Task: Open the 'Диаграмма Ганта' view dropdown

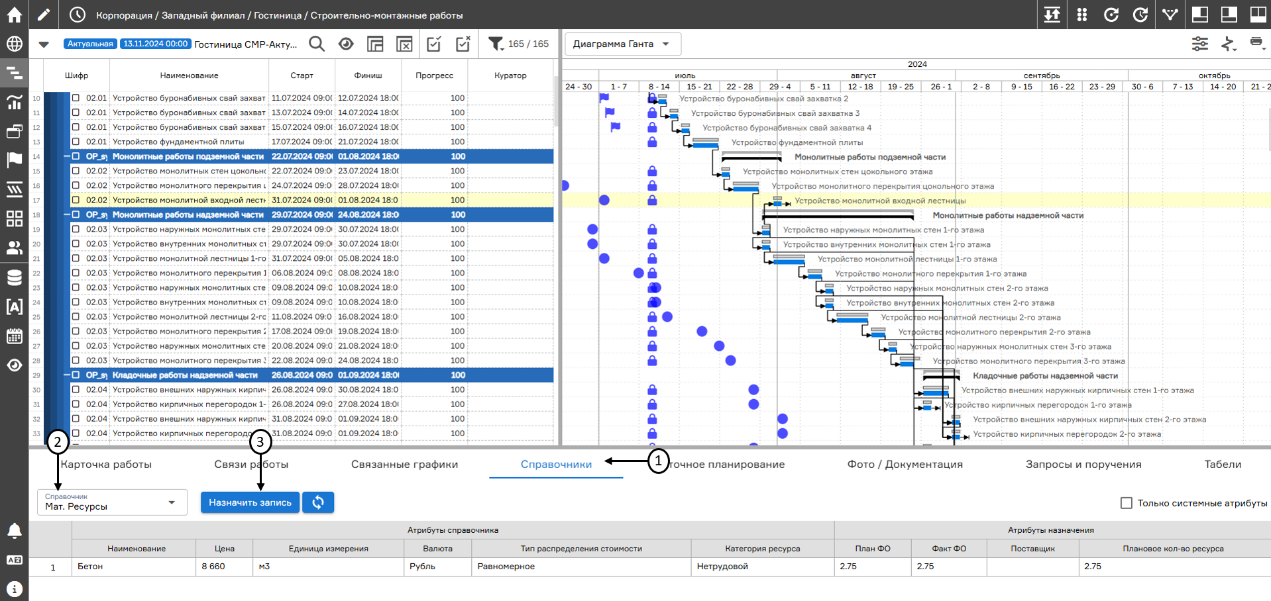Action: [x=623, y=44]
